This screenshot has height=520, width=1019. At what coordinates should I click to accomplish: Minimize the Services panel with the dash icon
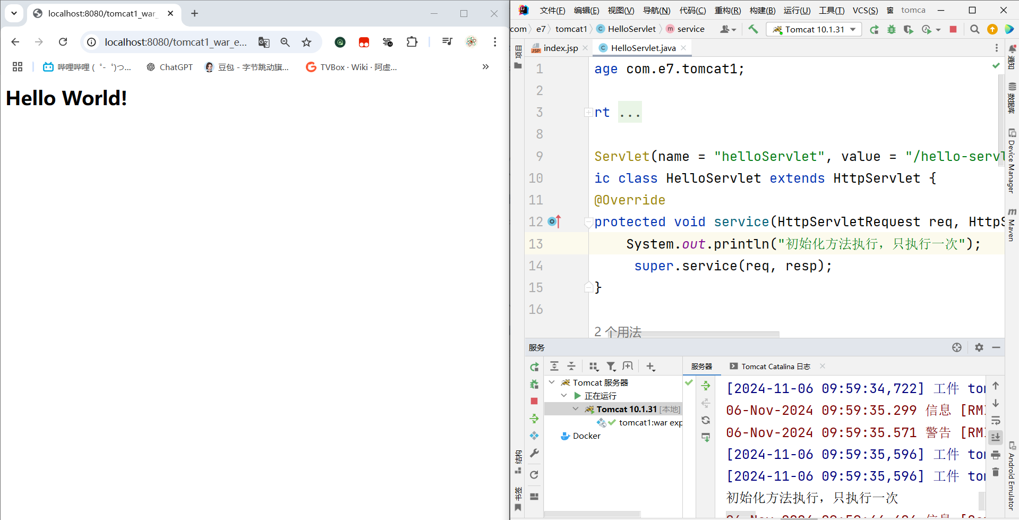point(996,347)
